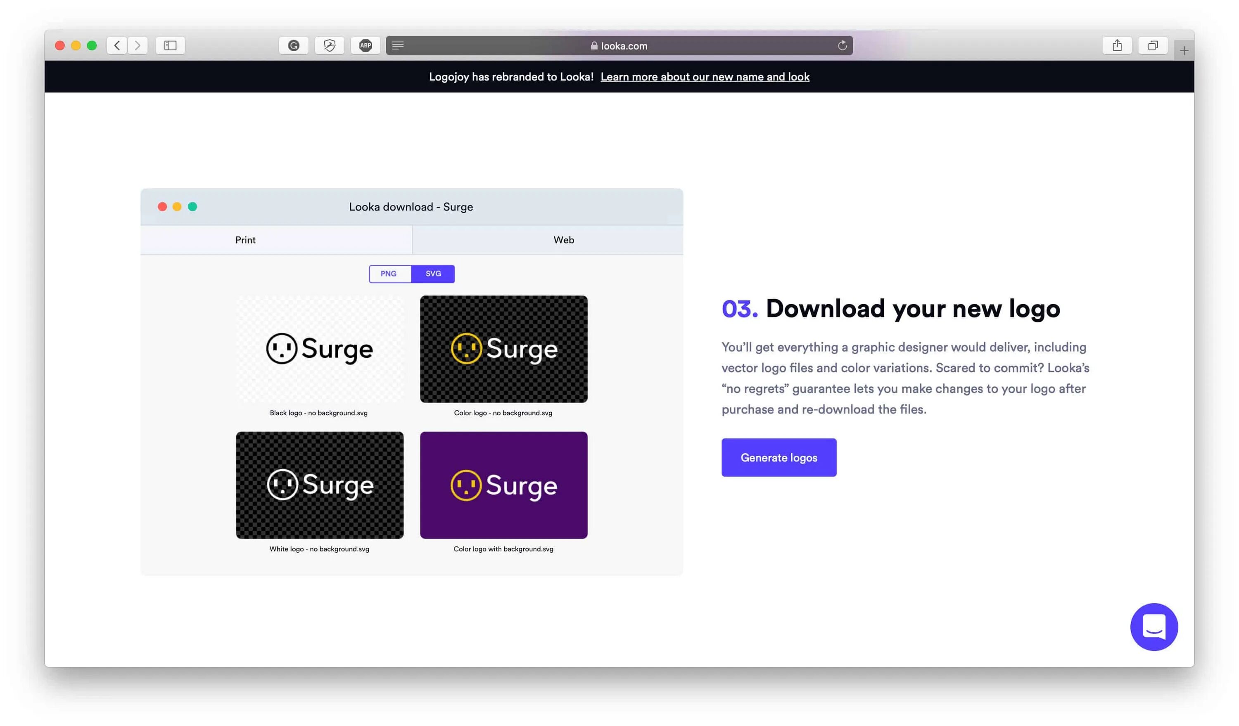Reload the looka.com page
Viewport: 1239px width, 726px height.
842,46
